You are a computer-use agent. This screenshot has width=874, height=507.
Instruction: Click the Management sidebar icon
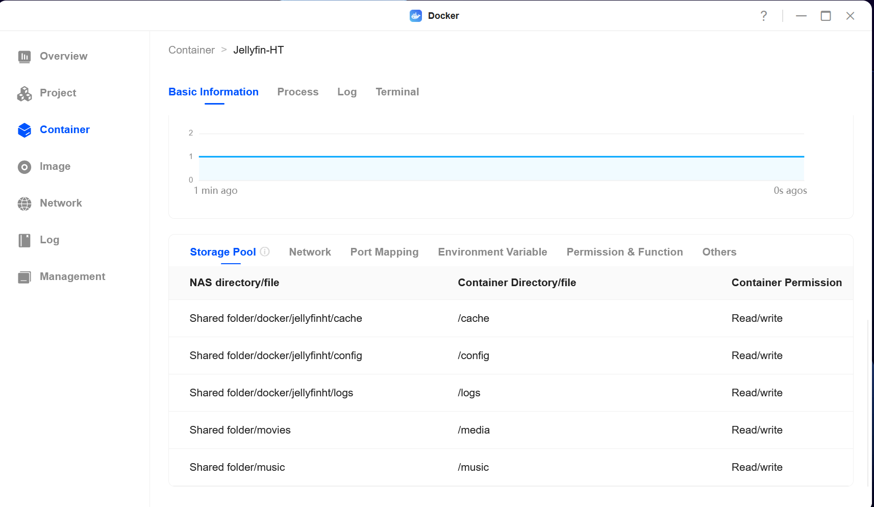click(x=24, y=277)
